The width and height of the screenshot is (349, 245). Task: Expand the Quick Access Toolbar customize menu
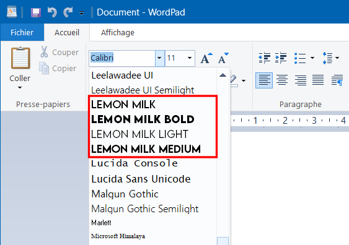(81, 14)
